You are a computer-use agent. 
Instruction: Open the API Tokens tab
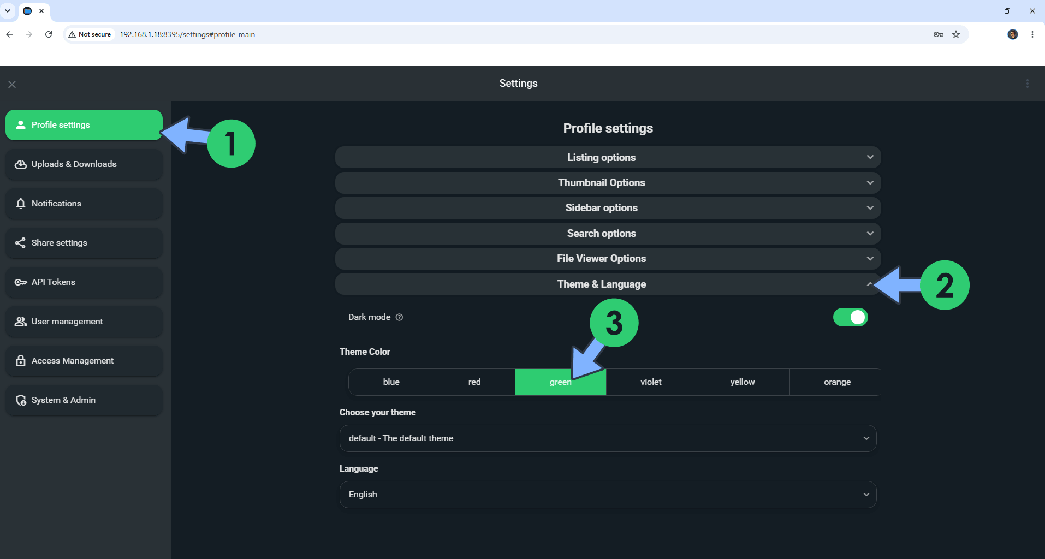click(x=84, y=282)
